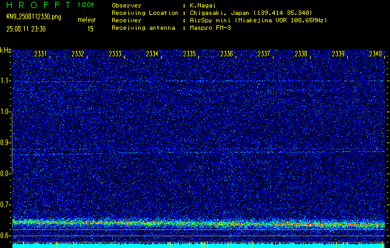Viewport: 390px width, 248px height.
Task: Click the 1.0 kHz axis label
Action: coord(5,112)
